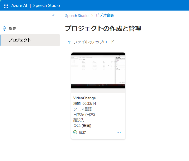Click the breadcrumb chevron separator
189x161 pixels.
point(92,16)
